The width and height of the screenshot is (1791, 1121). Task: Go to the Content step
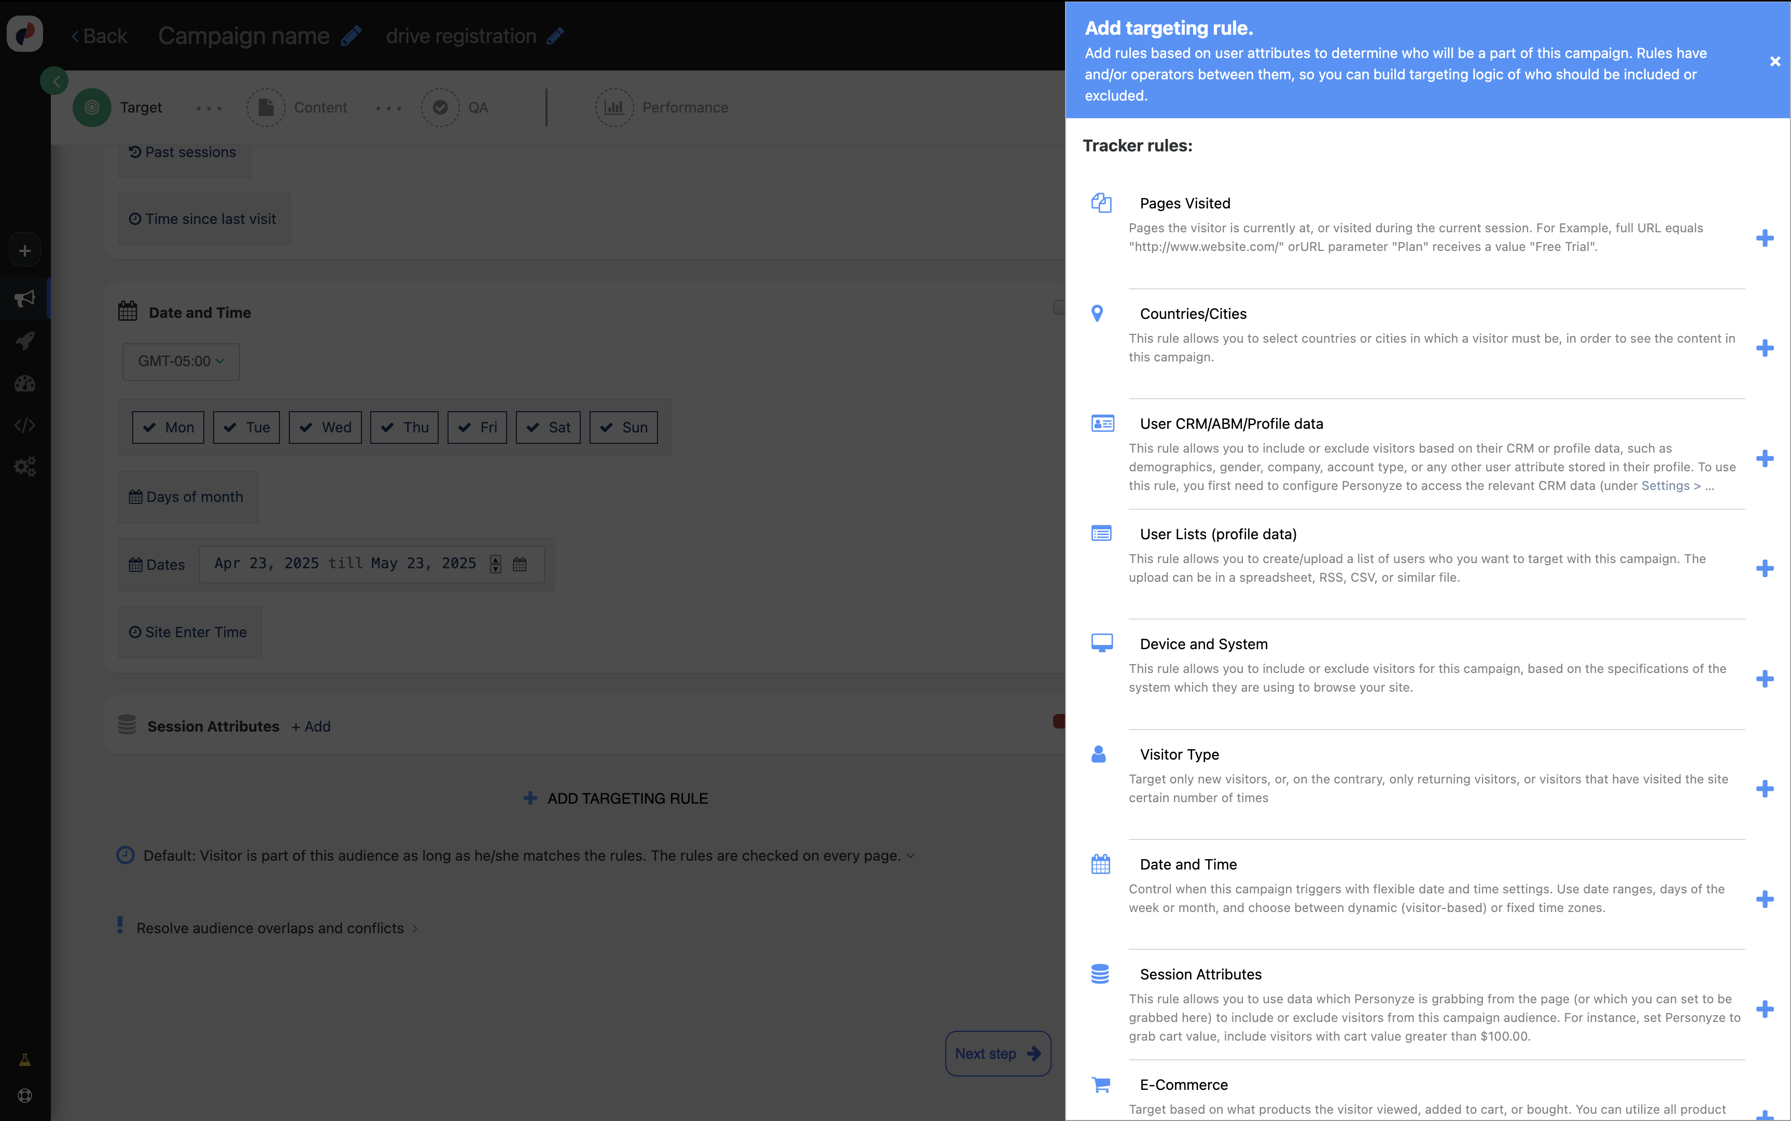pos(298,107)
